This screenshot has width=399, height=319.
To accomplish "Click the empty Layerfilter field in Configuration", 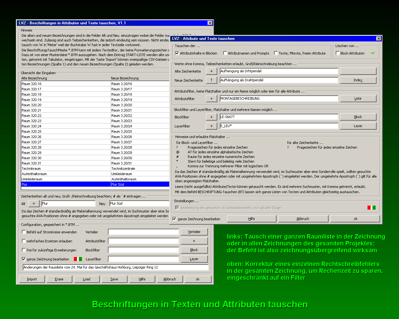I will (x=144, y=259).
